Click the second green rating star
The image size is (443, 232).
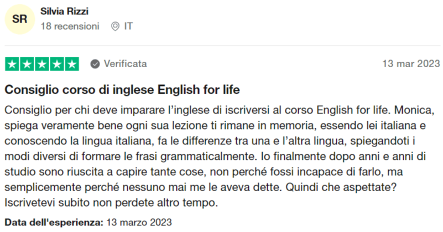(27, 64)
